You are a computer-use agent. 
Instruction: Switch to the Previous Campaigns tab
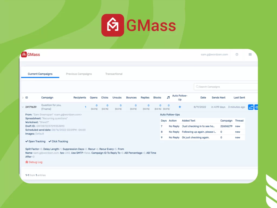[79, 74]
